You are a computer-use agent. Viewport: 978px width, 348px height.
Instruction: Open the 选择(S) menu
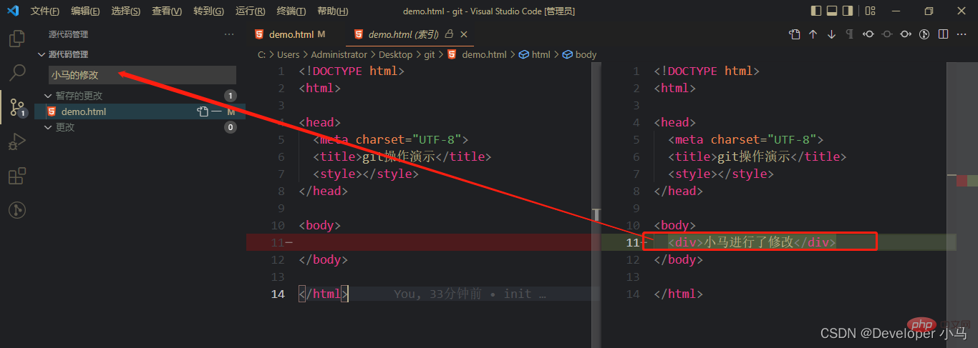point(126,11)
